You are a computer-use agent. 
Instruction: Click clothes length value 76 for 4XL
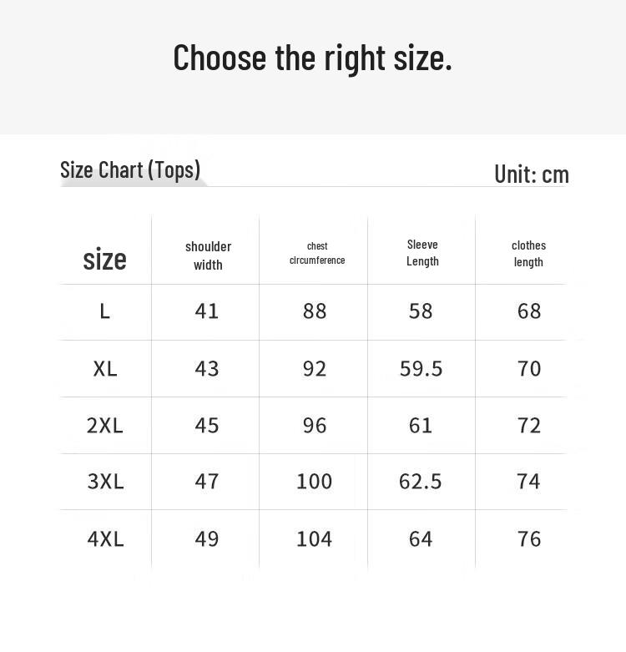(x=529, y=538)
